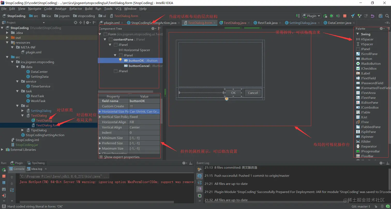391x209 pixels.
Task: Open Palette gear options
Action: point(382,29)
